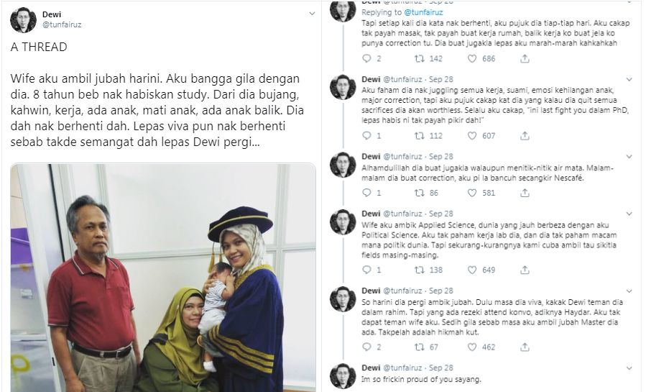Like the tweet with 581 likes
Image resolution: width=646 pixels, height=392 pixels.
[472, 193]
